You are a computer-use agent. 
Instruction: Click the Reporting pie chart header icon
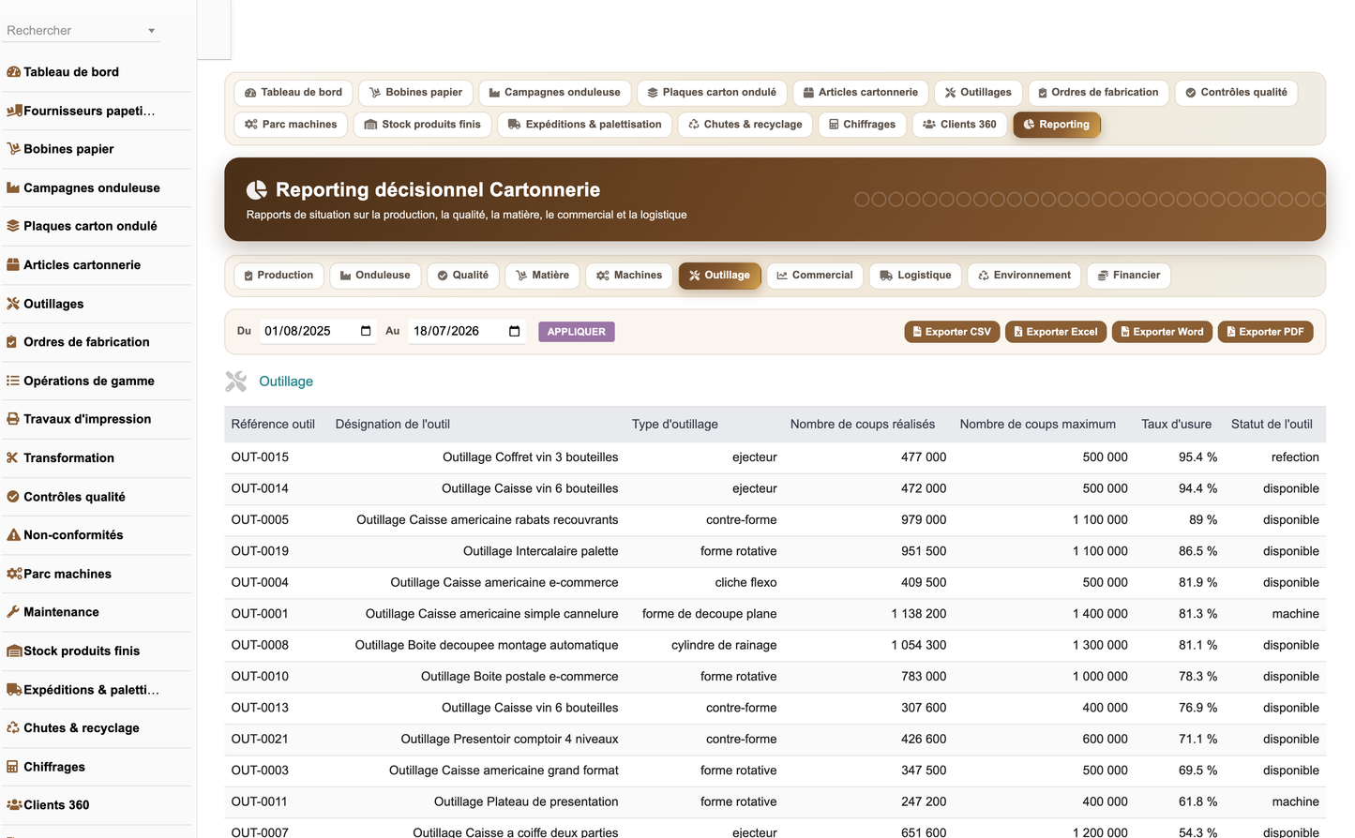pos(257,190)
